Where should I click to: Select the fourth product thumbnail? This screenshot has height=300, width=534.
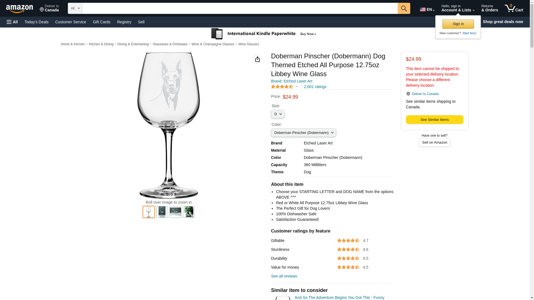coord(189,212)
